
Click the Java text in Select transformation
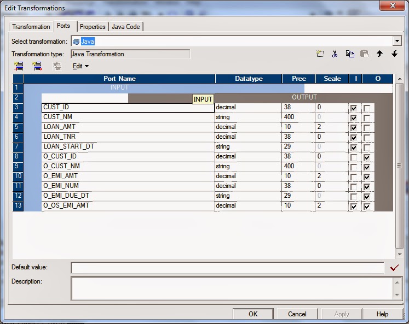tap(88, 42)
